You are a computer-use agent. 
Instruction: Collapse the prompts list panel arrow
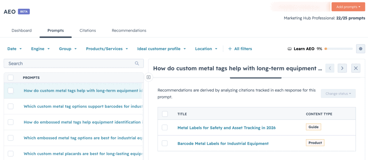(148, 77)
